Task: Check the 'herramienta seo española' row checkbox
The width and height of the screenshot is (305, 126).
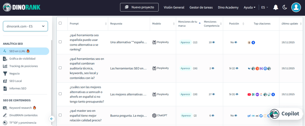Action: click(60, 42)
